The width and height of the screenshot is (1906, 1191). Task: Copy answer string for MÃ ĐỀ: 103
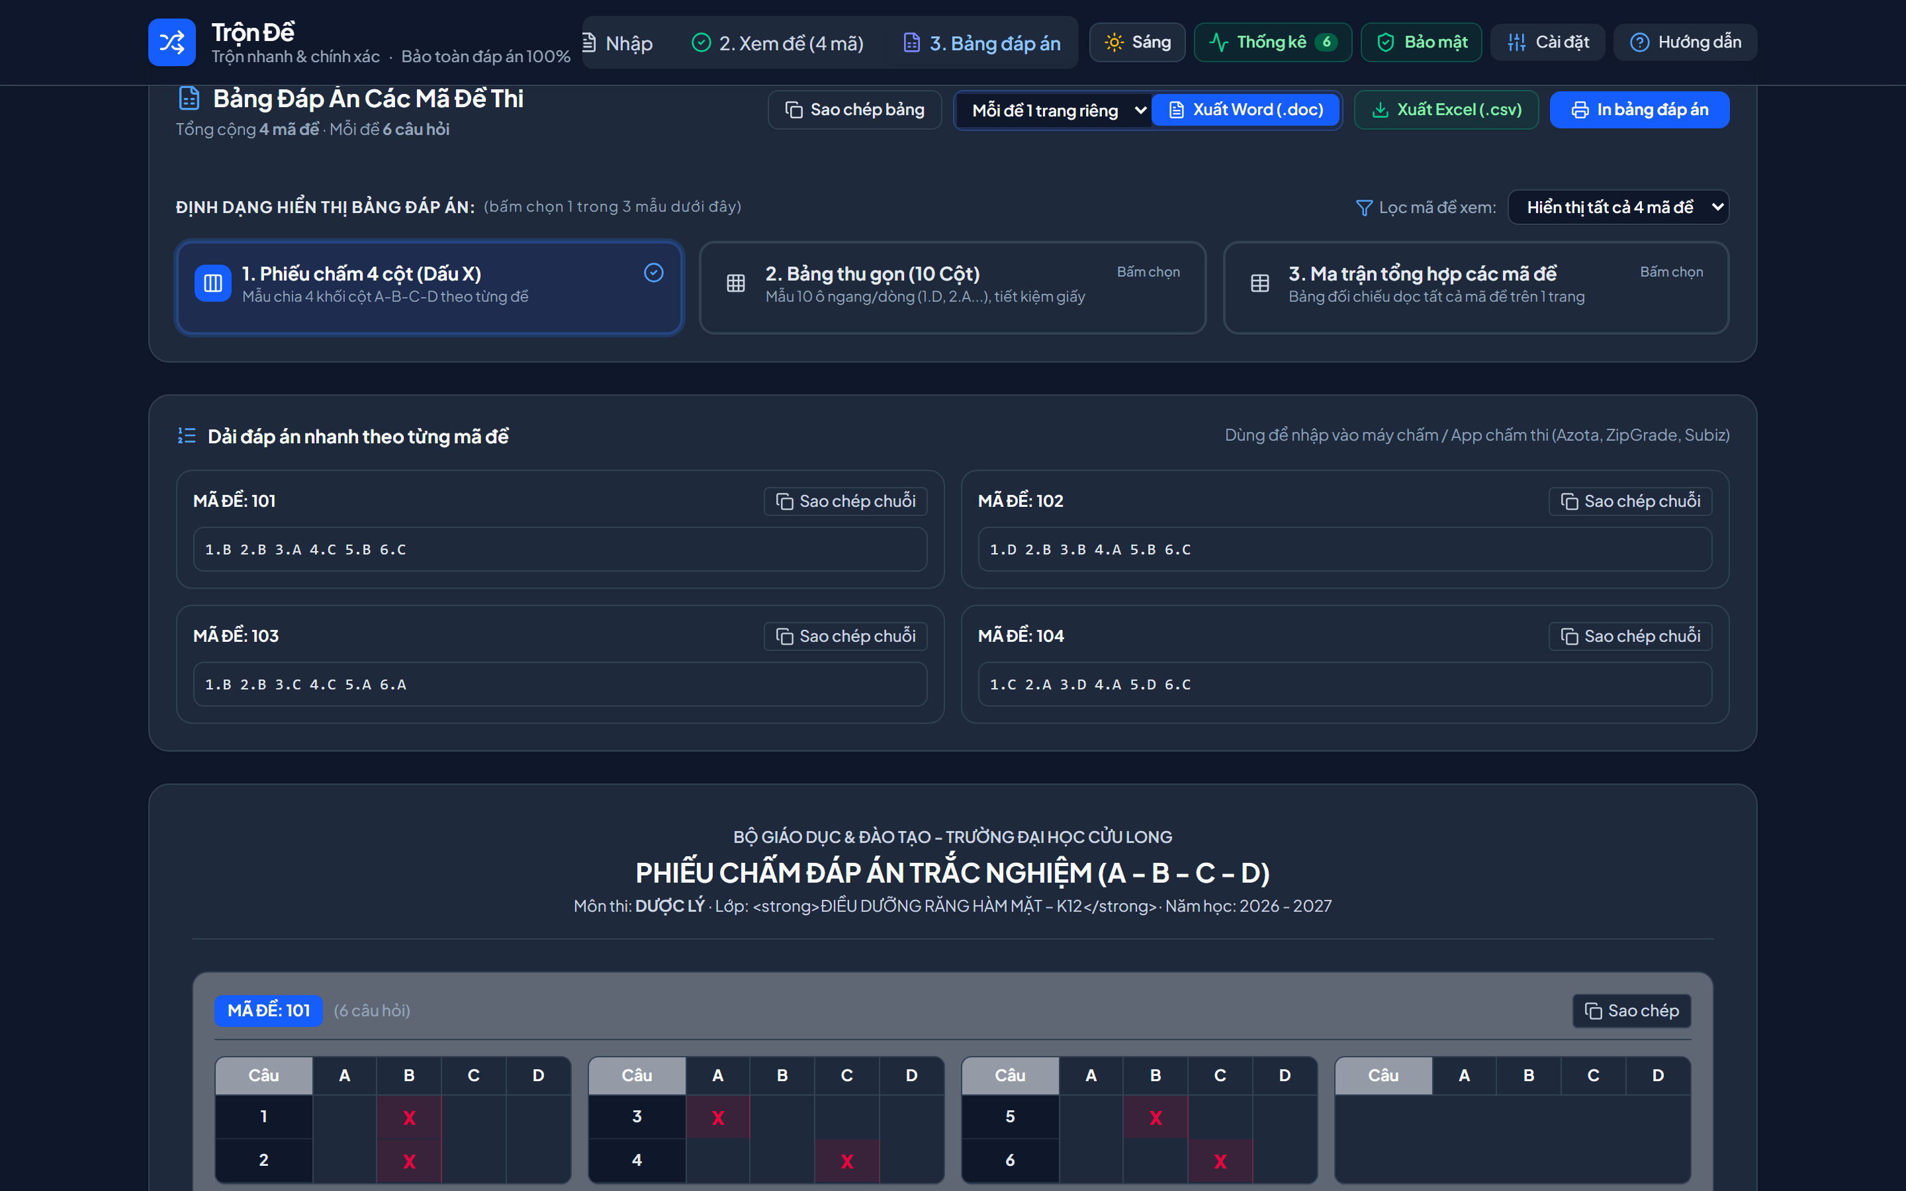pyautogui.click(x=845, y=636)
